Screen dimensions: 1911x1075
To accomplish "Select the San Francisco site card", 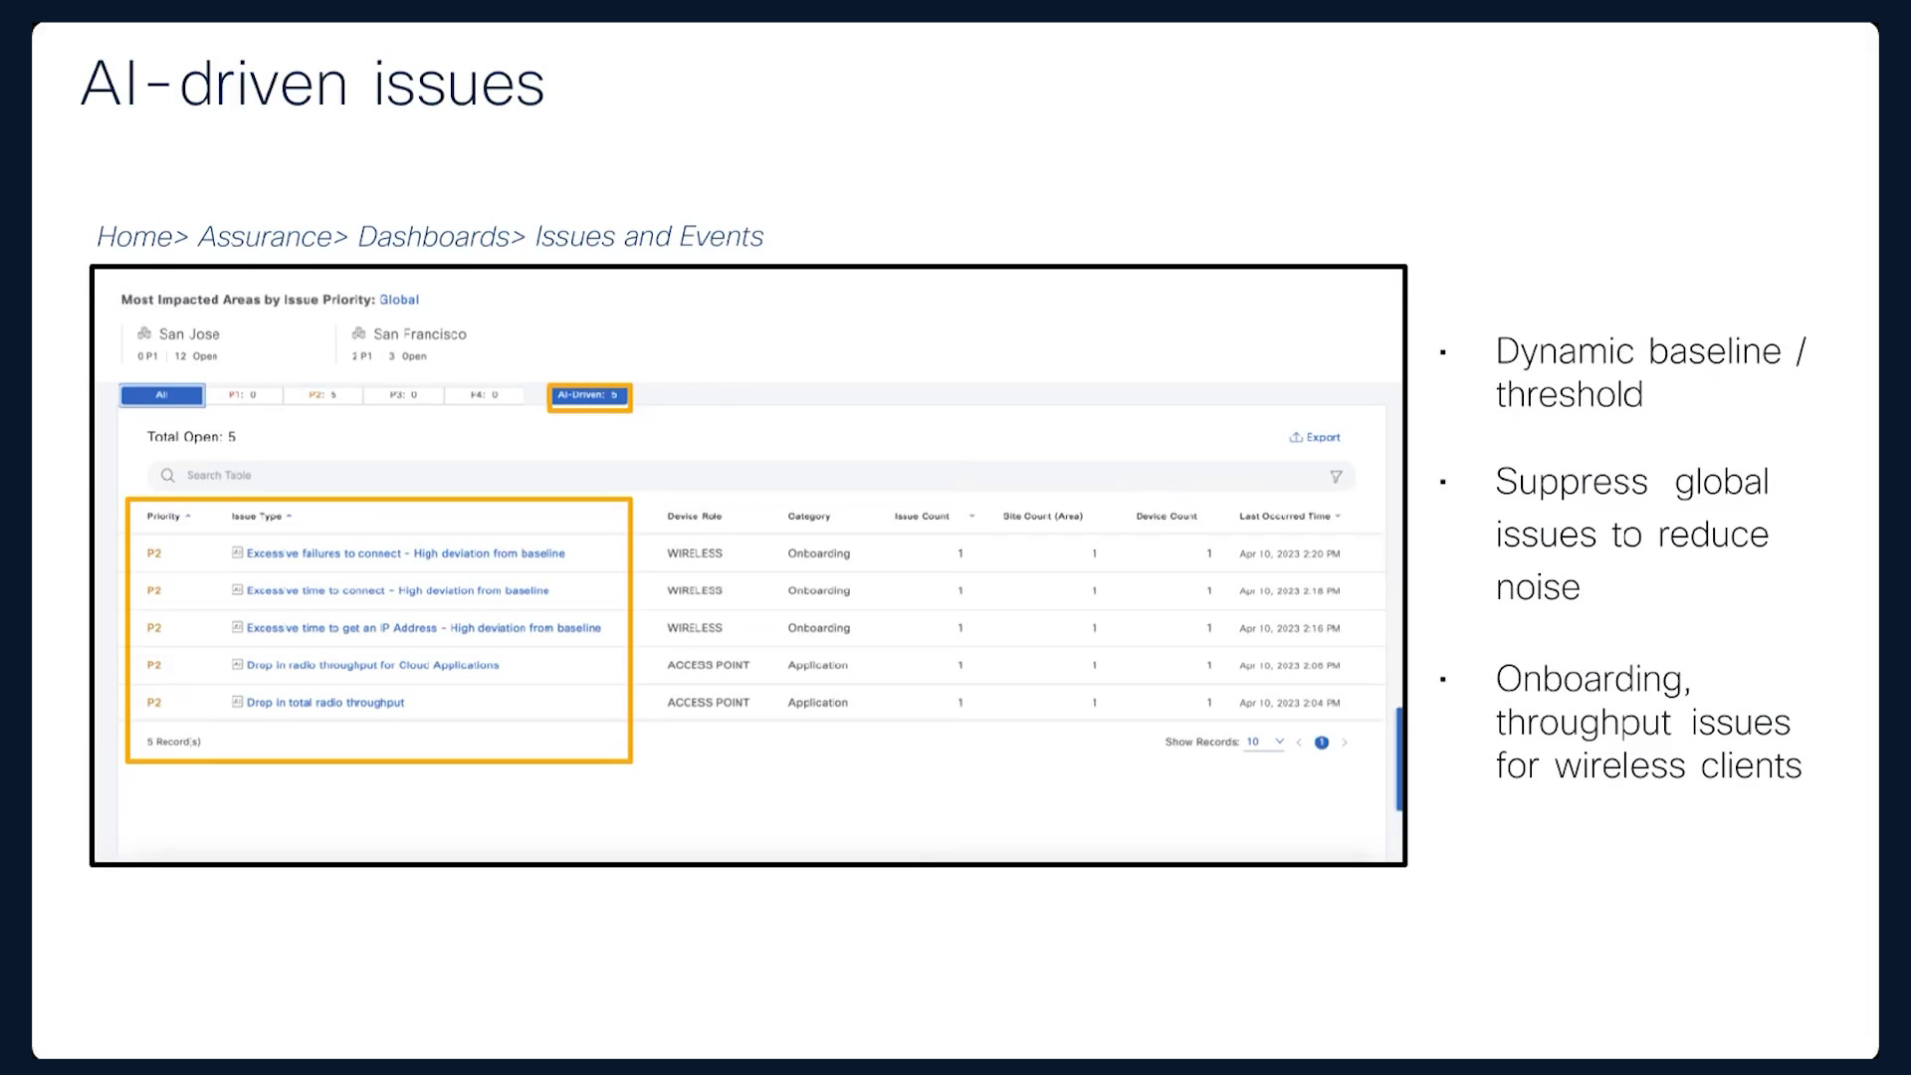I will (x=410, y=344).
